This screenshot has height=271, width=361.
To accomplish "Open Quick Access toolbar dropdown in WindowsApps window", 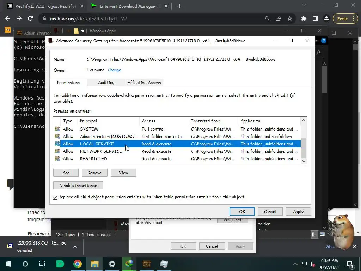I will (82, 31).
